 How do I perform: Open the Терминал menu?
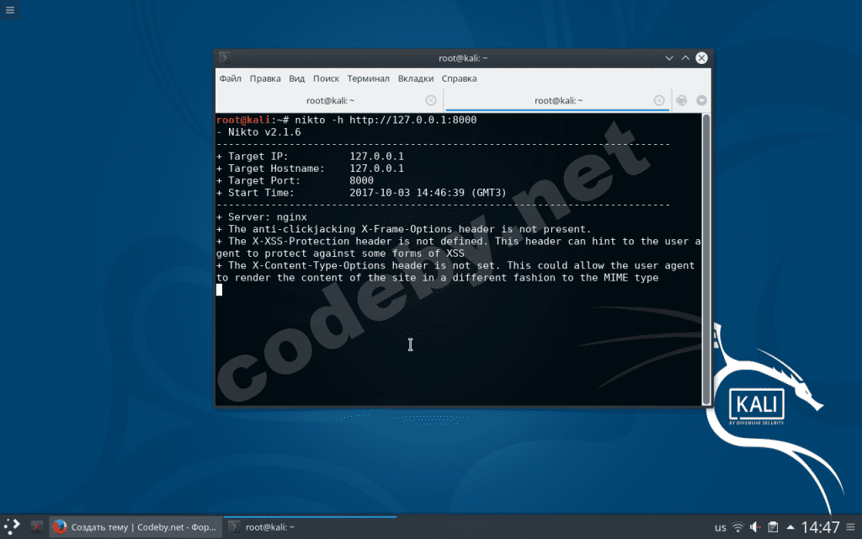tap(368, 78)
